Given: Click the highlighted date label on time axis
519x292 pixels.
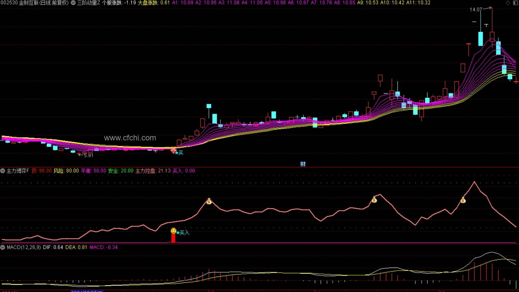Looking at the screenshot, I should 87,291.
